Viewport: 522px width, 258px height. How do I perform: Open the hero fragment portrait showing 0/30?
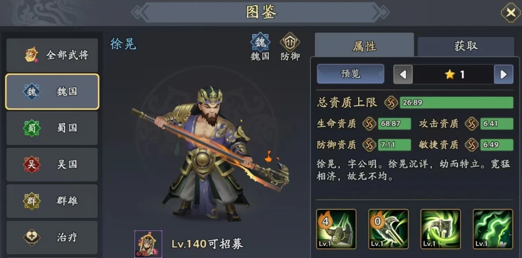point(148,243)
